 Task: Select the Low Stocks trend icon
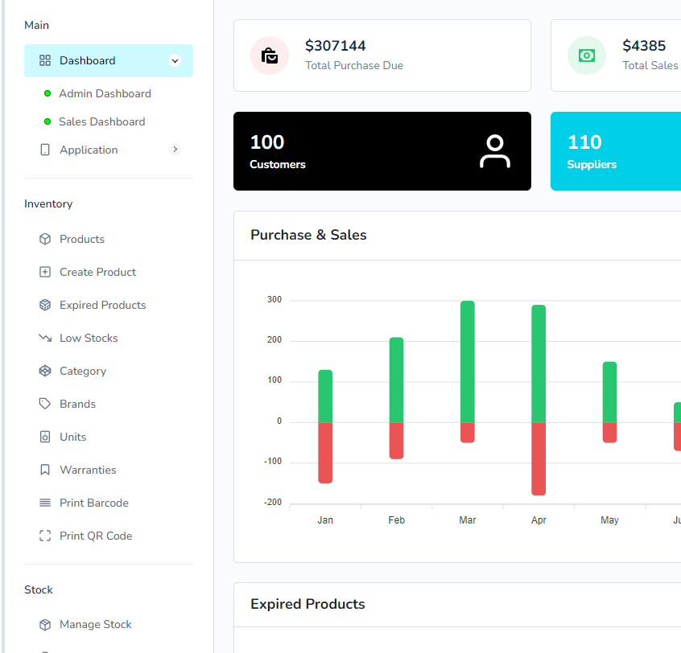point(44,337)
